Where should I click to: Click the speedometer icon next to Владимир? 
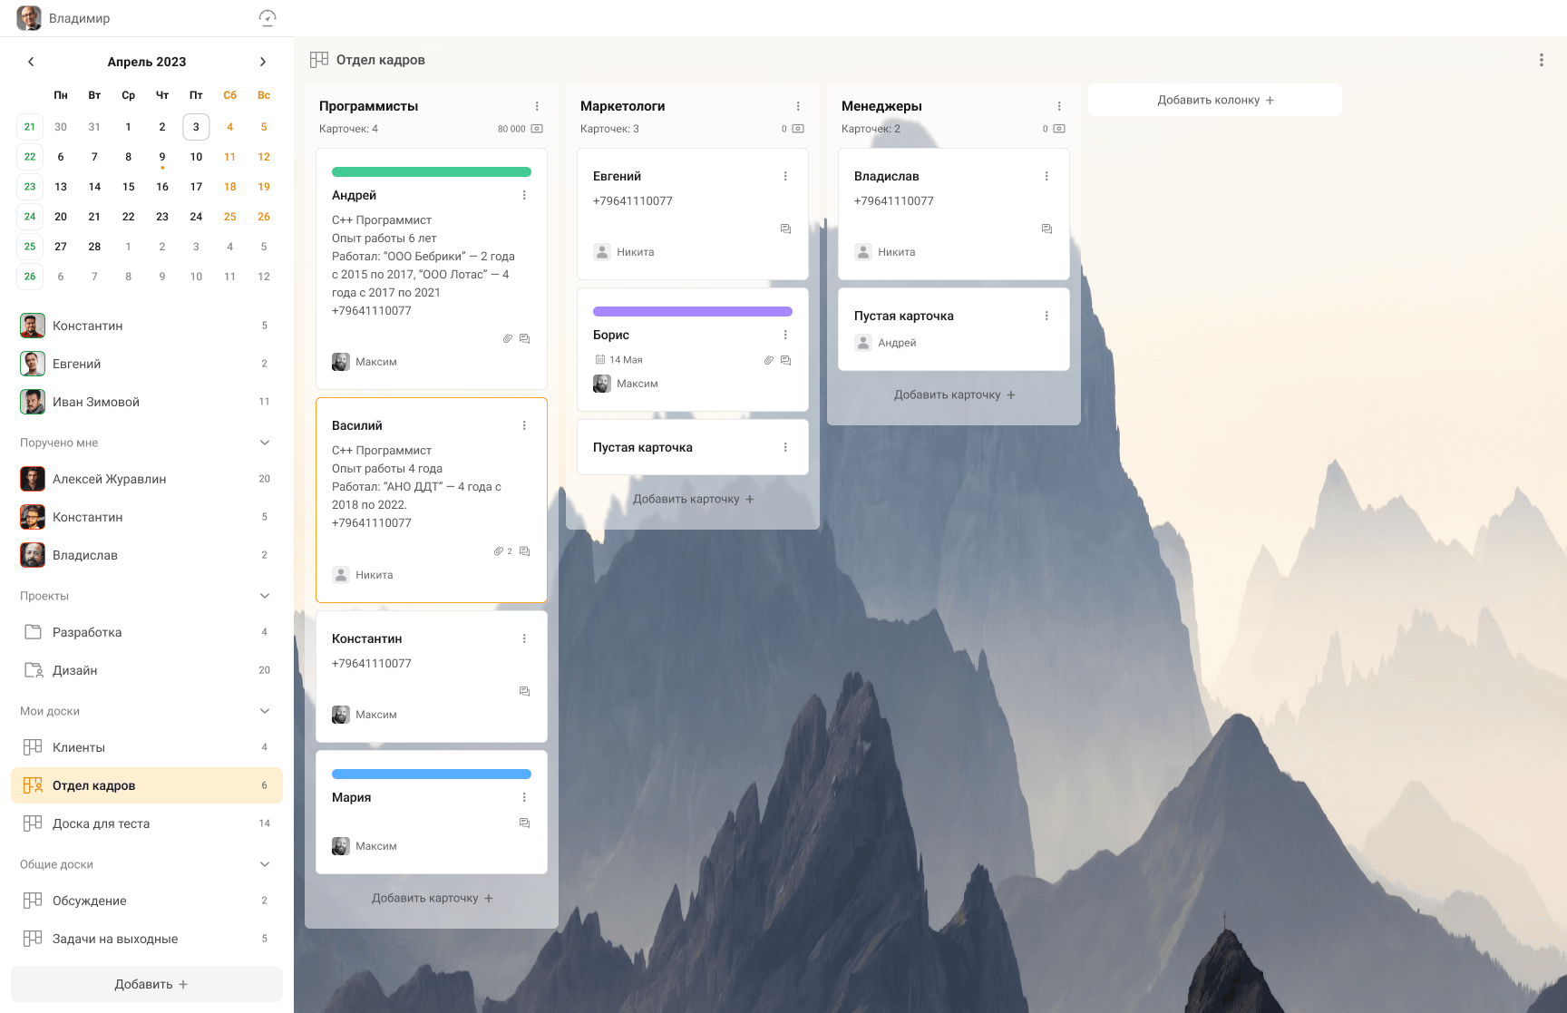click(x=268, y=18)
